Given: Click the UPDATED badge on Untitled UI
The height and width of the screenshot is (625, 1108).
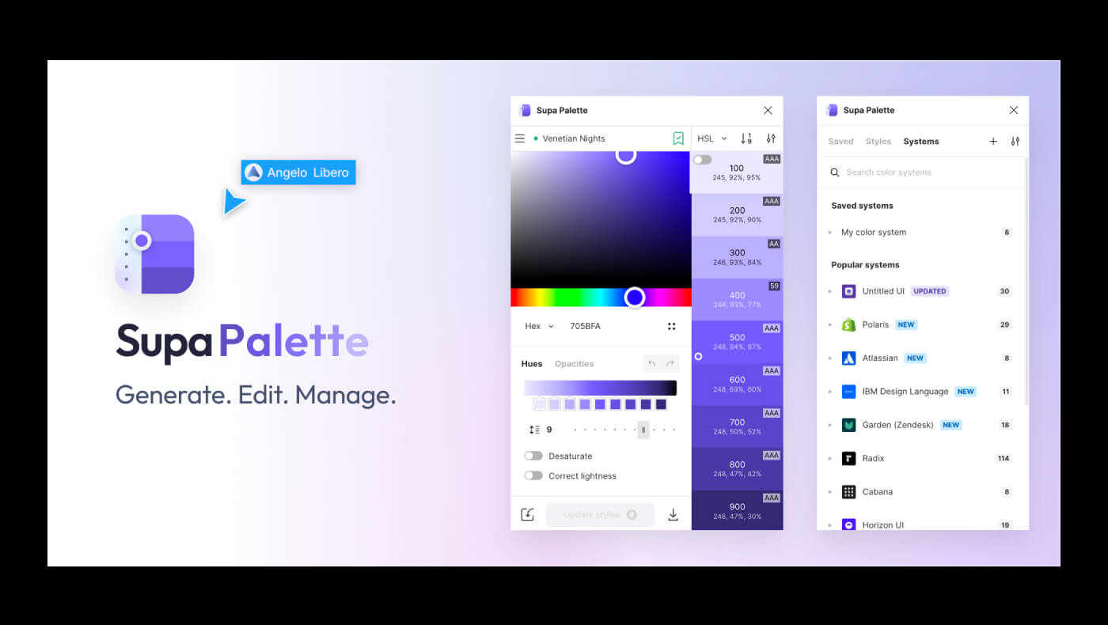Looking at the screenshot, I should click(x=930, y=291).
